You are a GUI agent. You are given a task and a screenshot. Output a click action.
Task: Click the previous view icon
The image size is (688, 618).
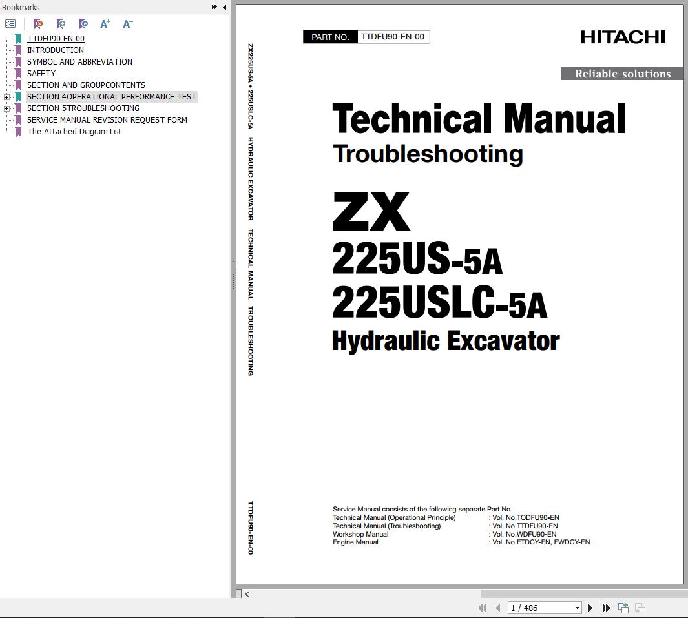(x=623, y=608)
